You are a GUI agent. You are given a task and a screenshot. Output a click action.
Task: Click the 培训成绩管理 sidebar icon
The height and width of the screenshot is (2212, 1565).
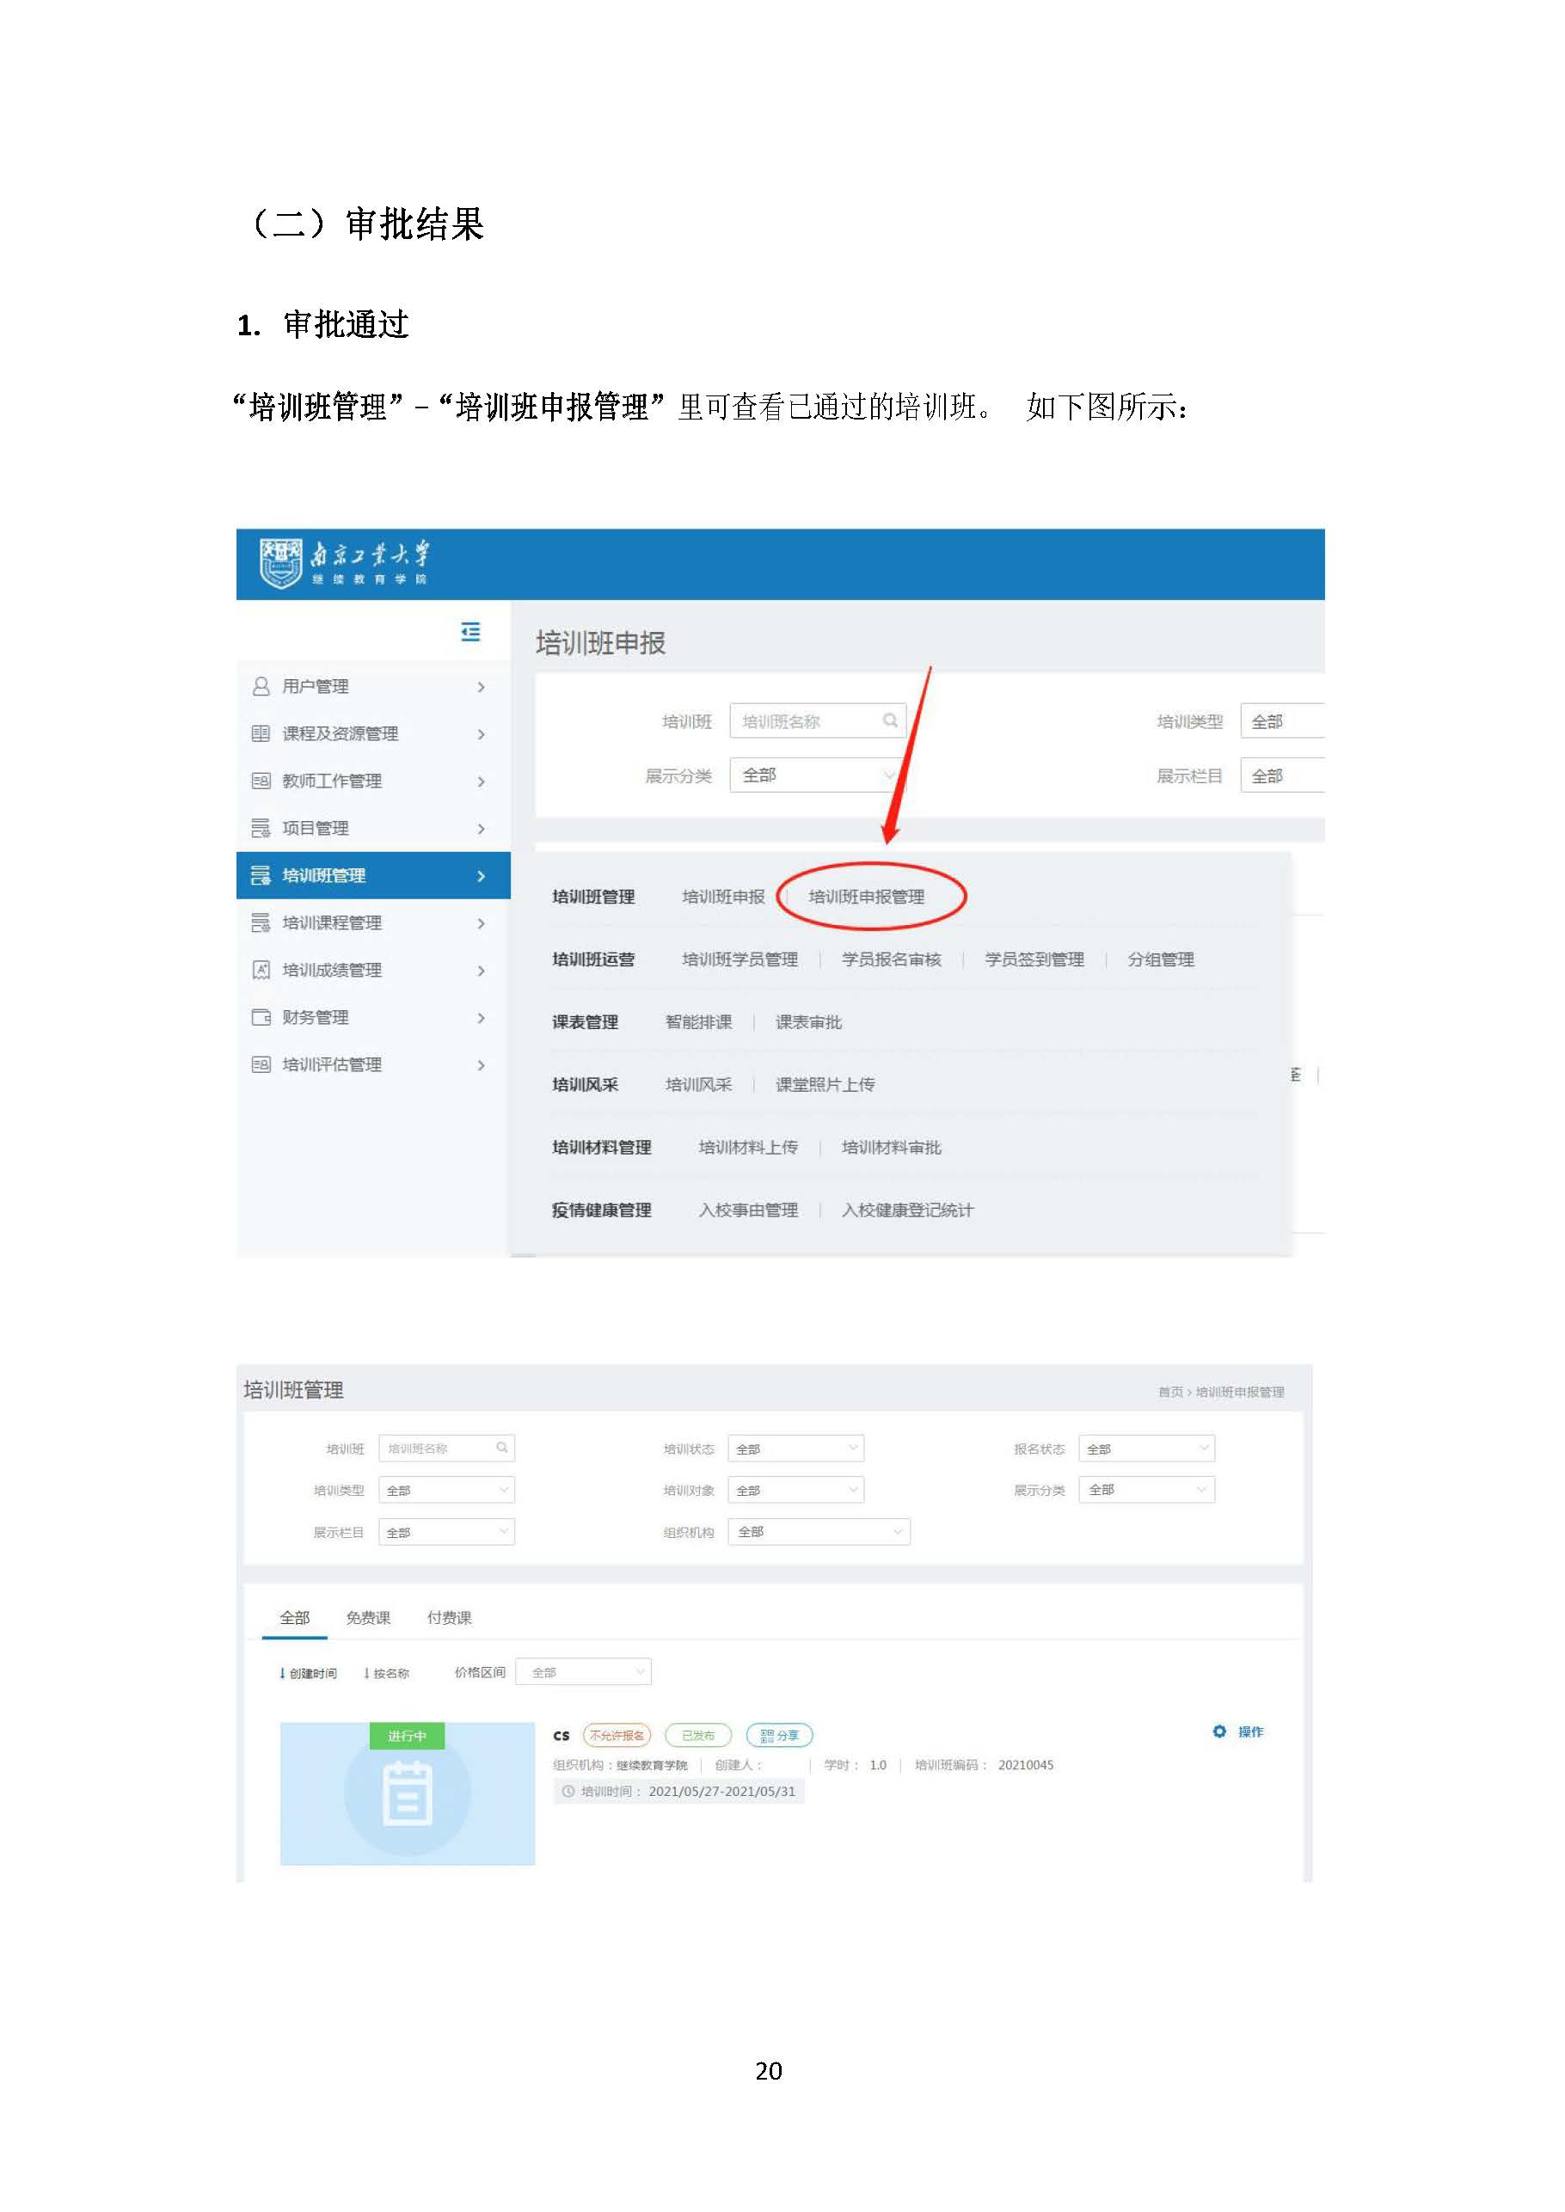click(x=261, y=969)
